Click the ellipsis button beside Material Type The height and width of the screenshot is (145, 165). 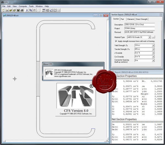[x=153, y=37]
